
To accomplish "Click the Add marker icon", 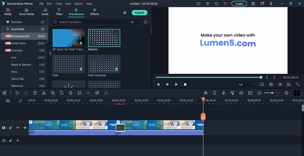I will click(214, 93).
